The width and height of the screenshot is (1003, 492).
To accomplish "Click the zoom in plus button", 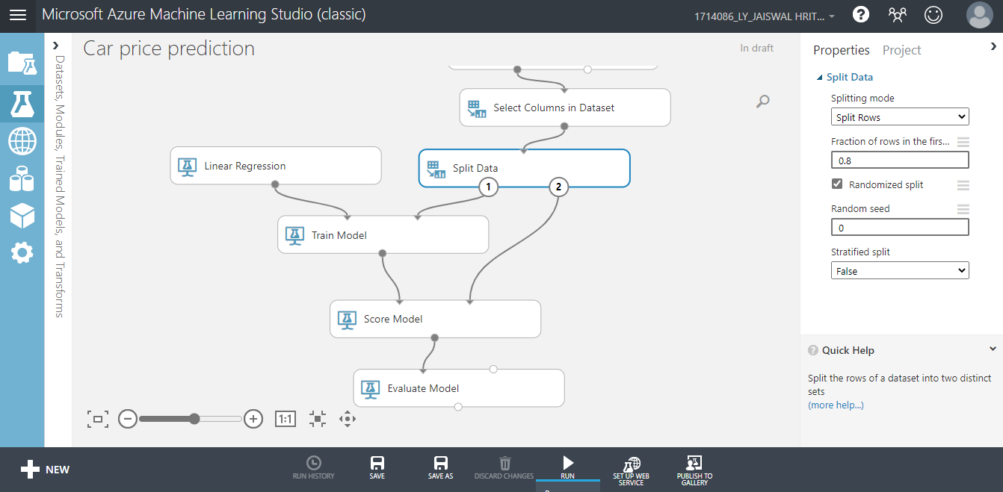I will coord(253,419).
